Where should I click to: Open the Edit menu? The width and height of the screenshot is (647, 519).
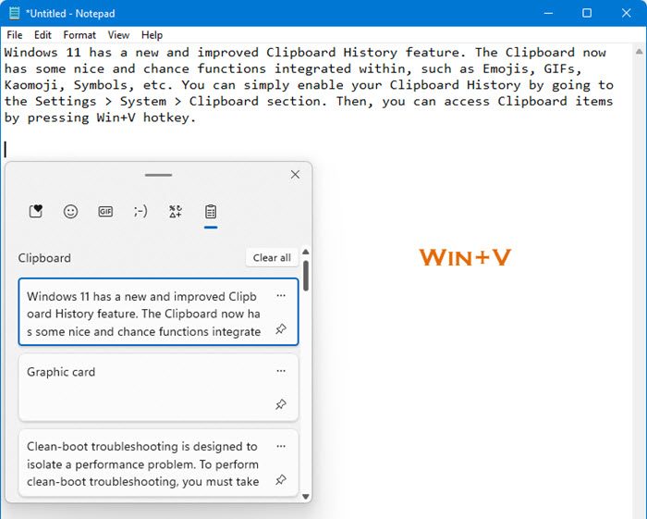coord(43,35)
